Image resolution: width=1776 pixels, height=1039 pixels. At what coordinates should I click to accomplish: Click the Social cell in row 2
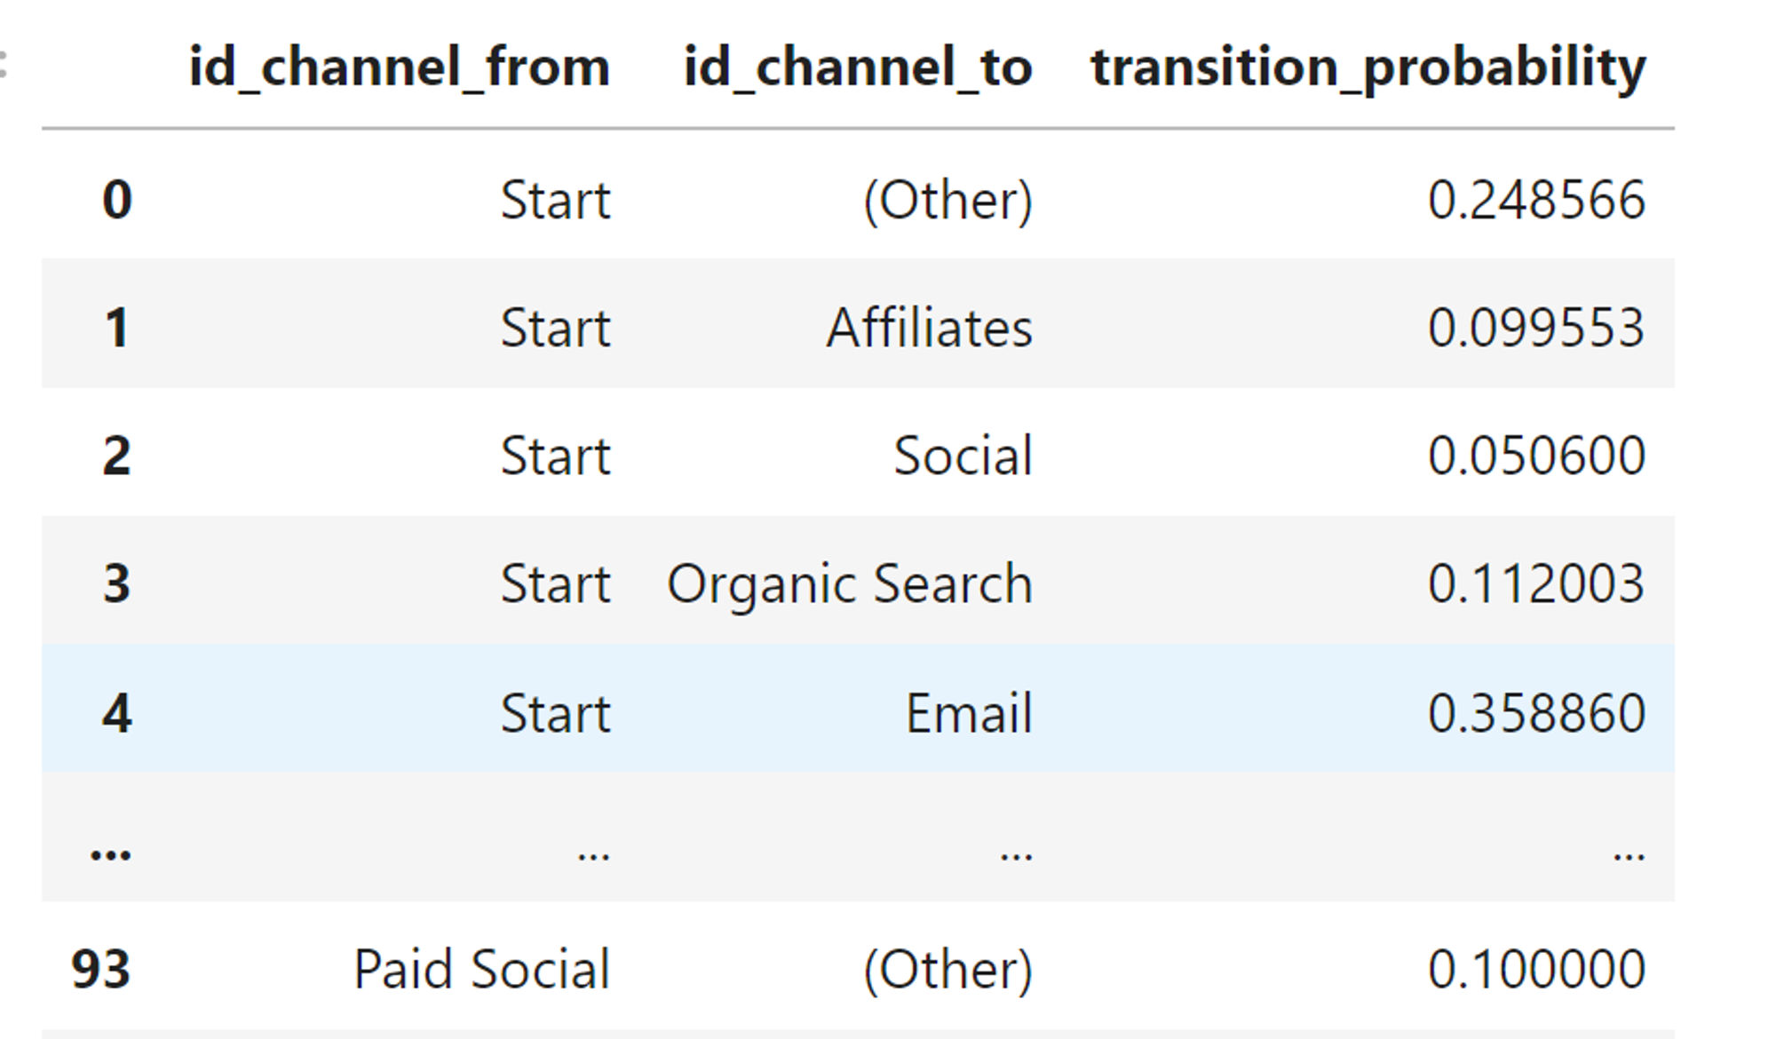click(963, 456)
